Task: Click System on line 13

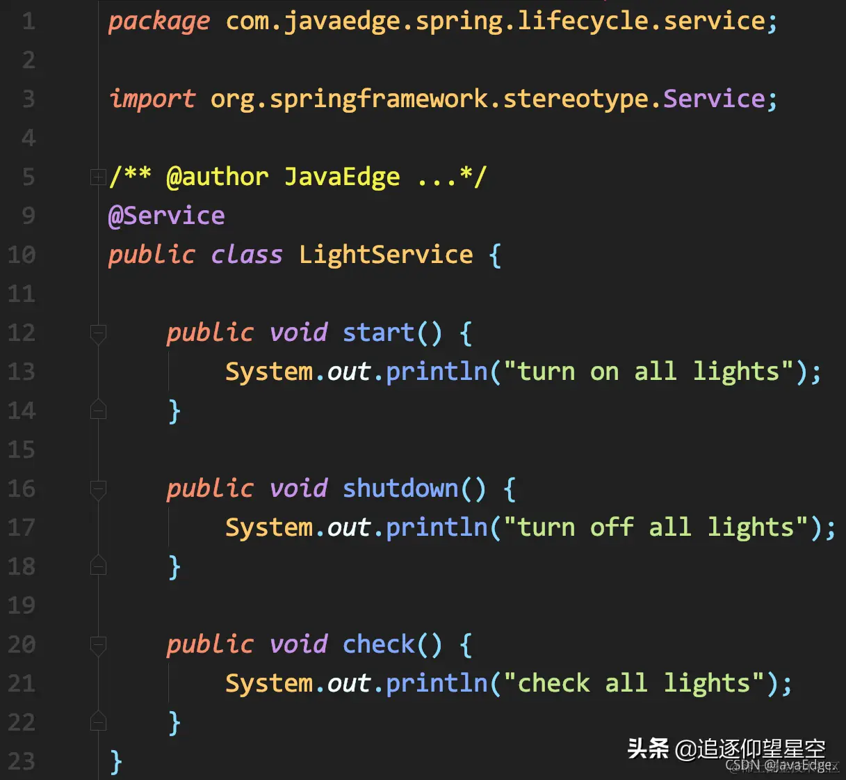Action: pos(269,372)
